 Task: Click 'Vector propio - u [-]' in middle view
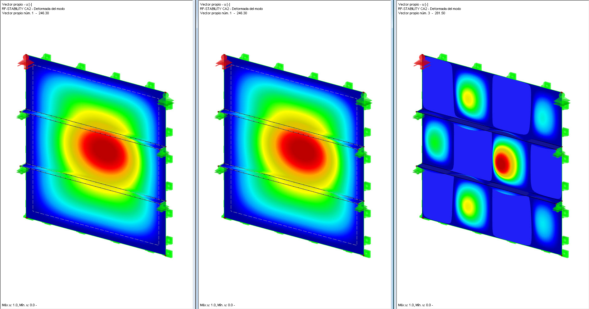click(x=215, y=4)
